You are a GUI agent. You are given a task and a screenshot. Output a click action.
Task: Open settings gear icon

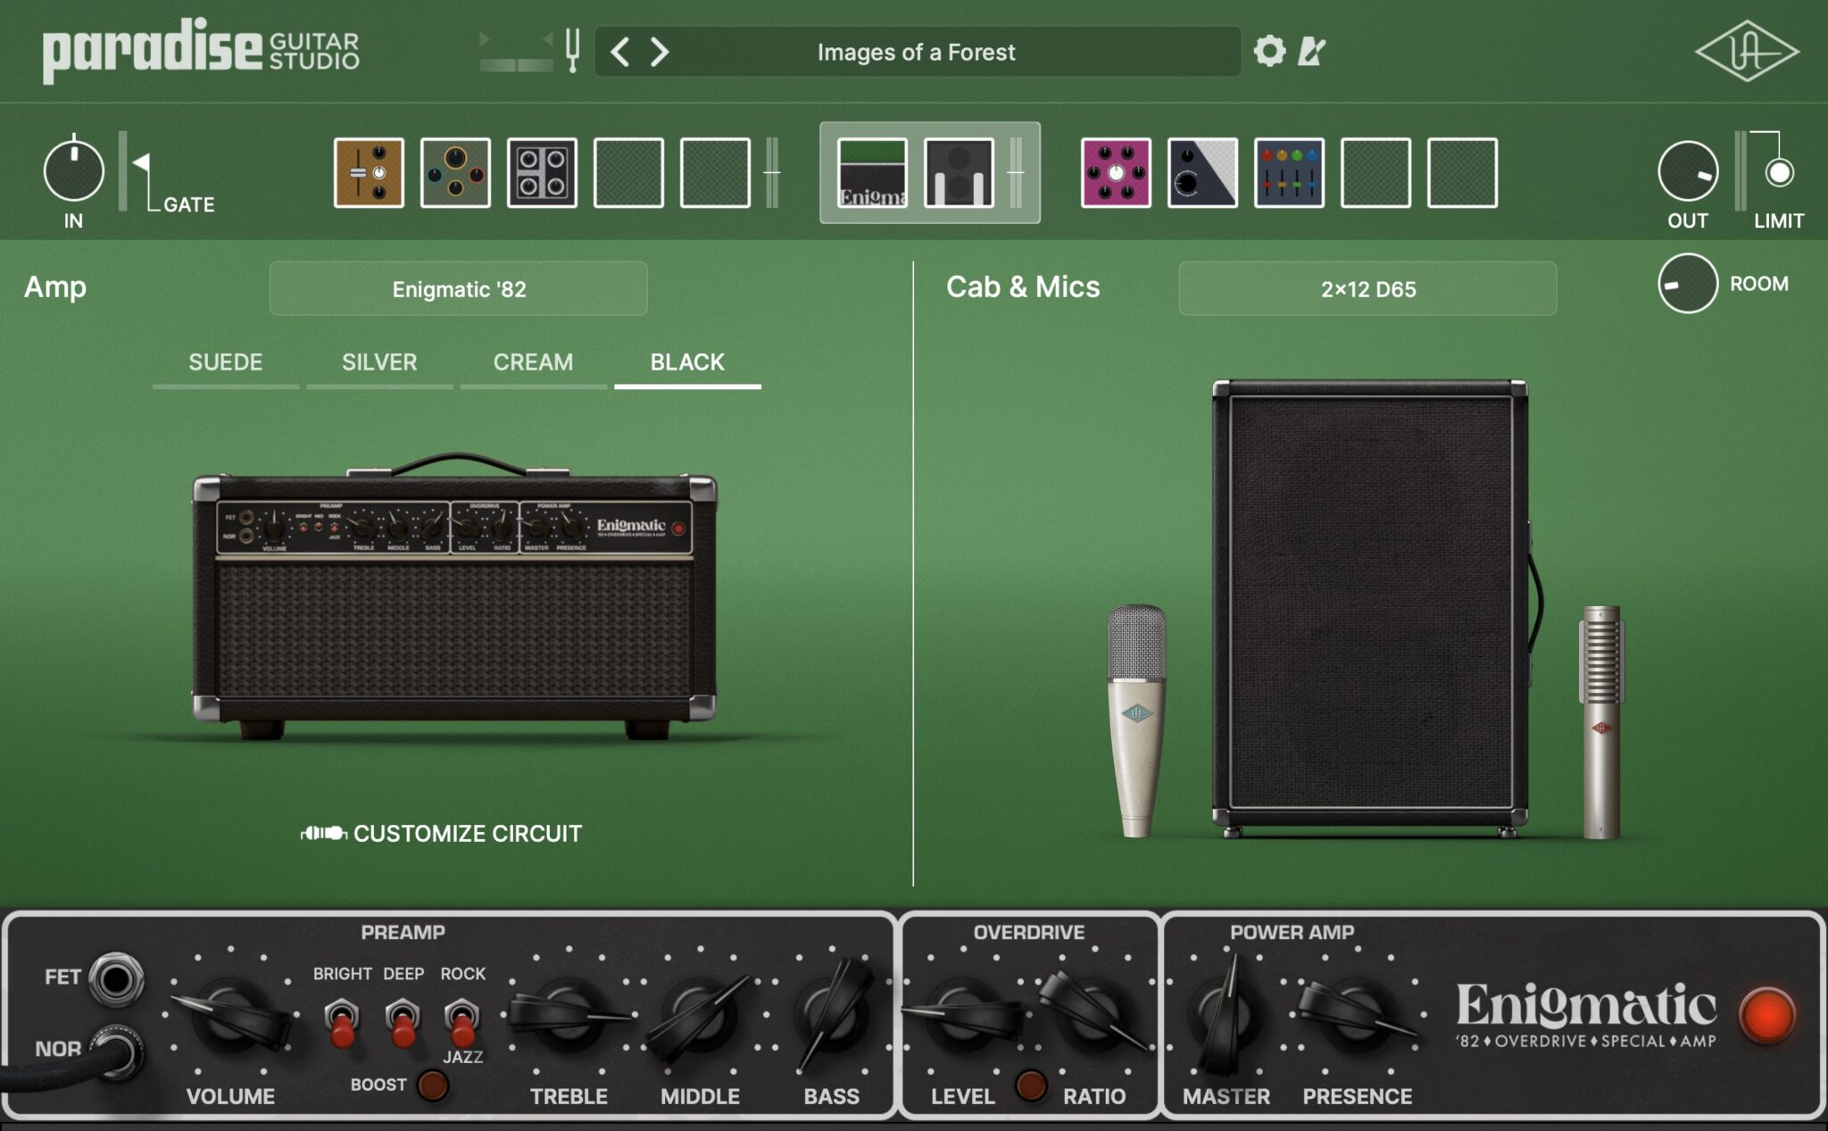tap(1269, 51)
